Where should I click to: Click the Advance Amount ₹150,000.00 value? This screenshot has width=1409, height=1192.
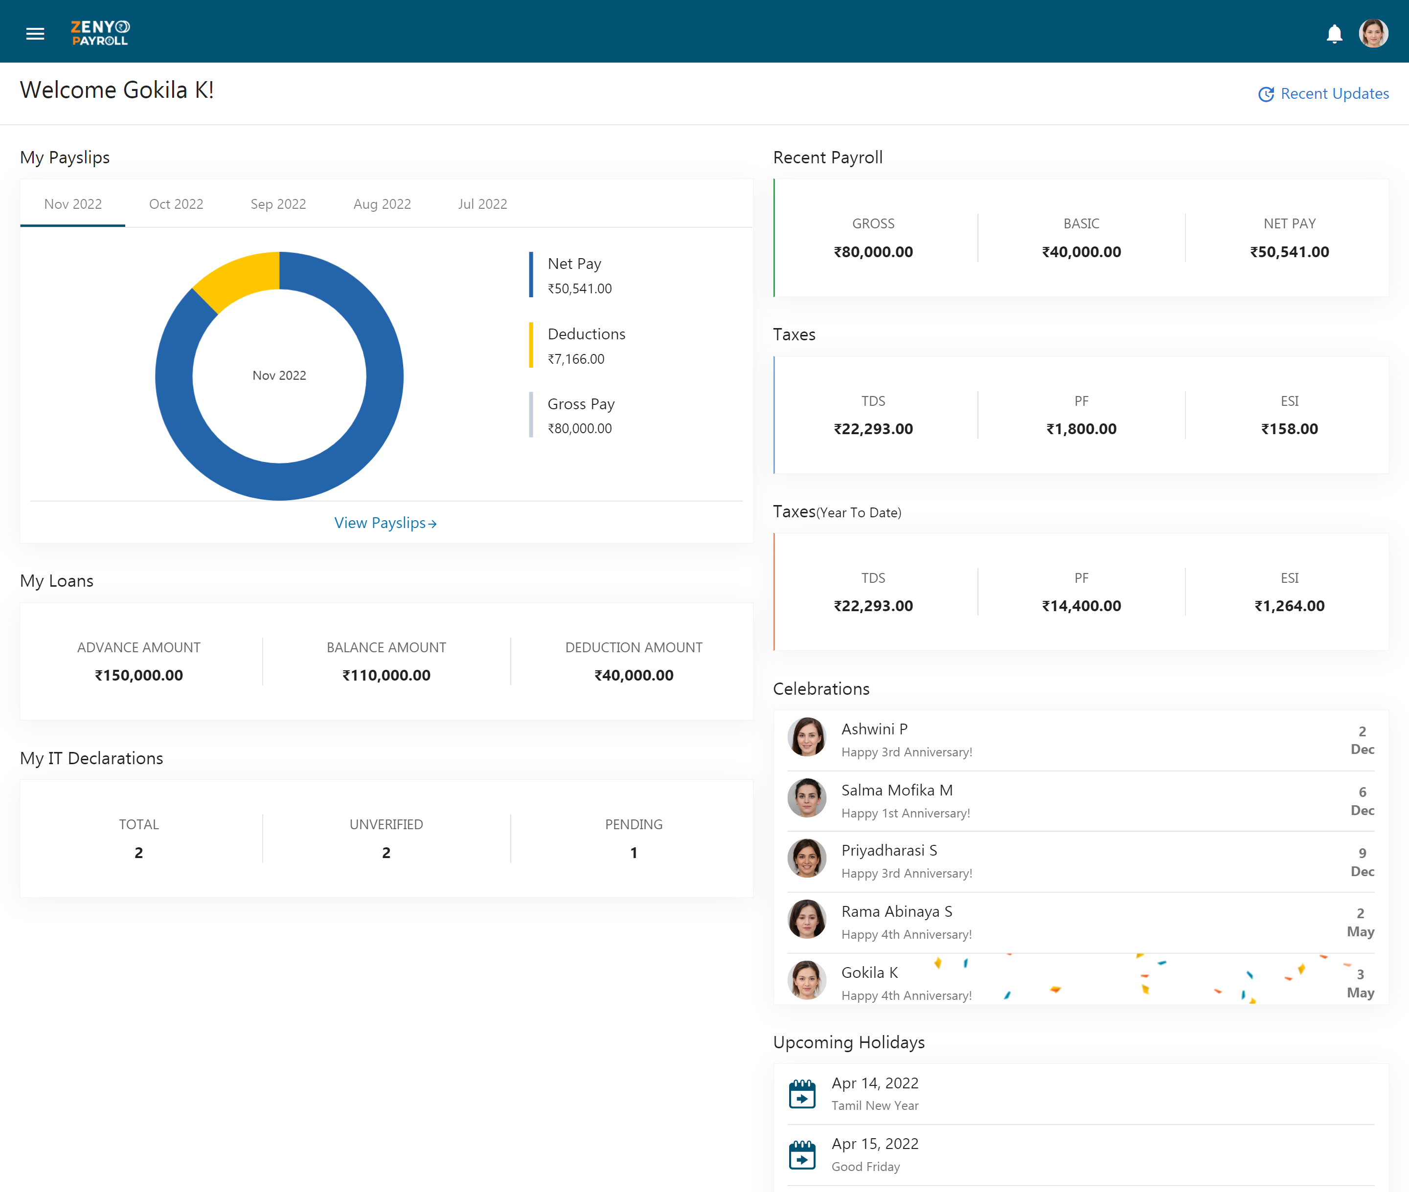(138, 675)
